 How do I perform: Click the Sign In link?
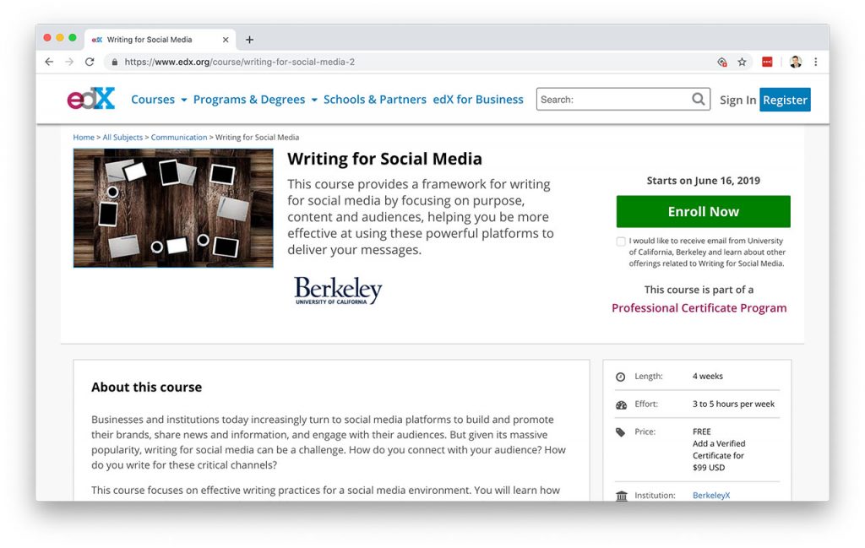click(x=737, y=100)
